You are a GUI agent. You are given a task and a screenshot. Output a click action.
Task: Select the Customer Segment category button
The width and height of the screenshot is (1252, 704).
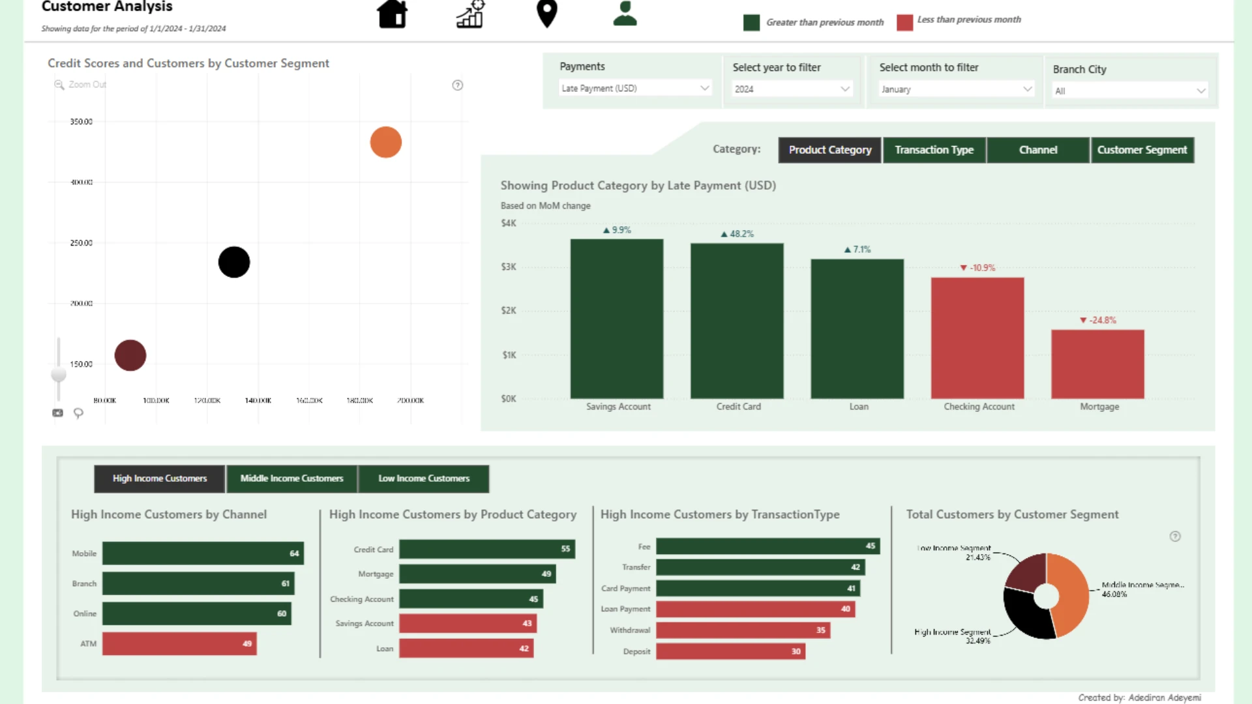(x=1142, y=150)
